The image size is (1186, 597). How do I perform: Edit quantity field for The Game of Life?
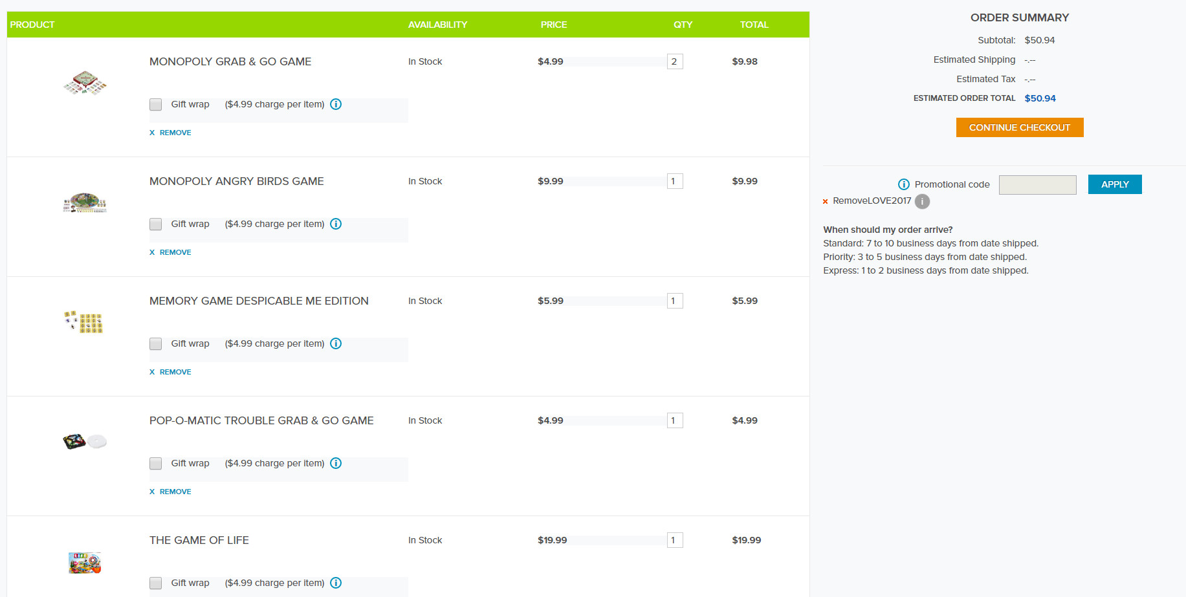tap(675, 540)
